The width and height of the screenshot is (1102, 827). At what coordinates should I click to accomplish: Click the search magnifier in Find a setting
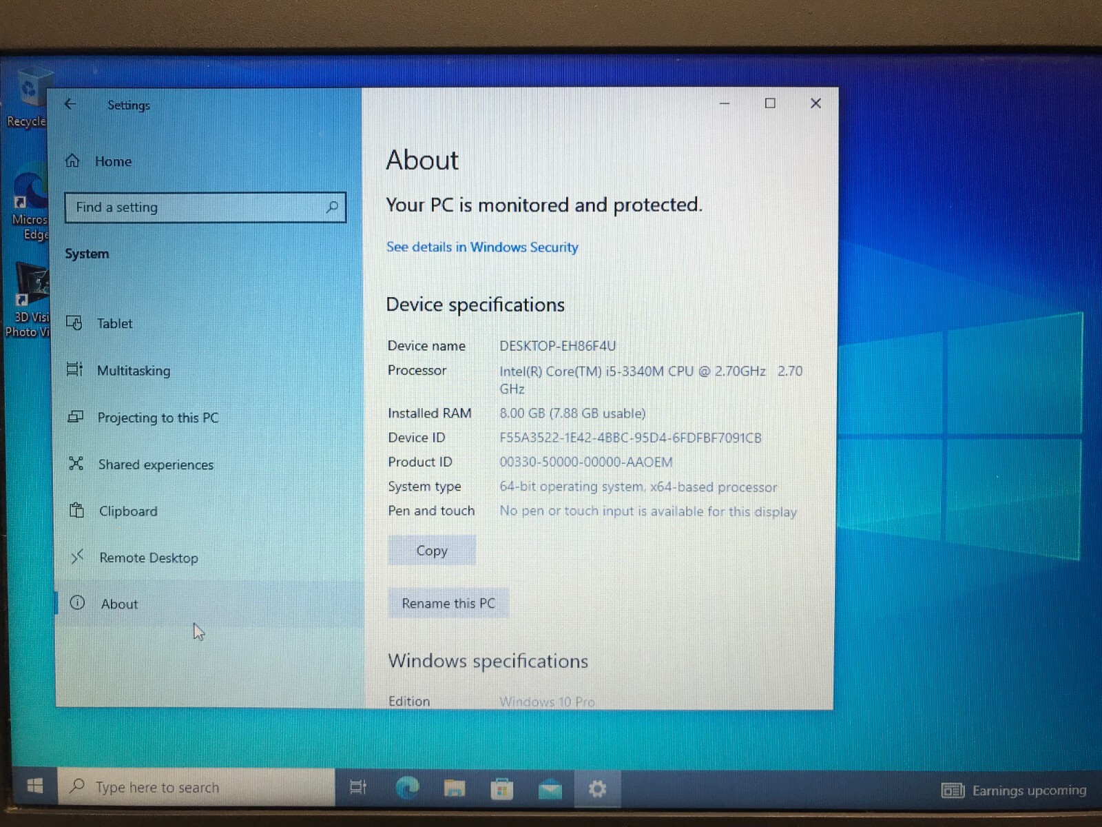(332, 207)
